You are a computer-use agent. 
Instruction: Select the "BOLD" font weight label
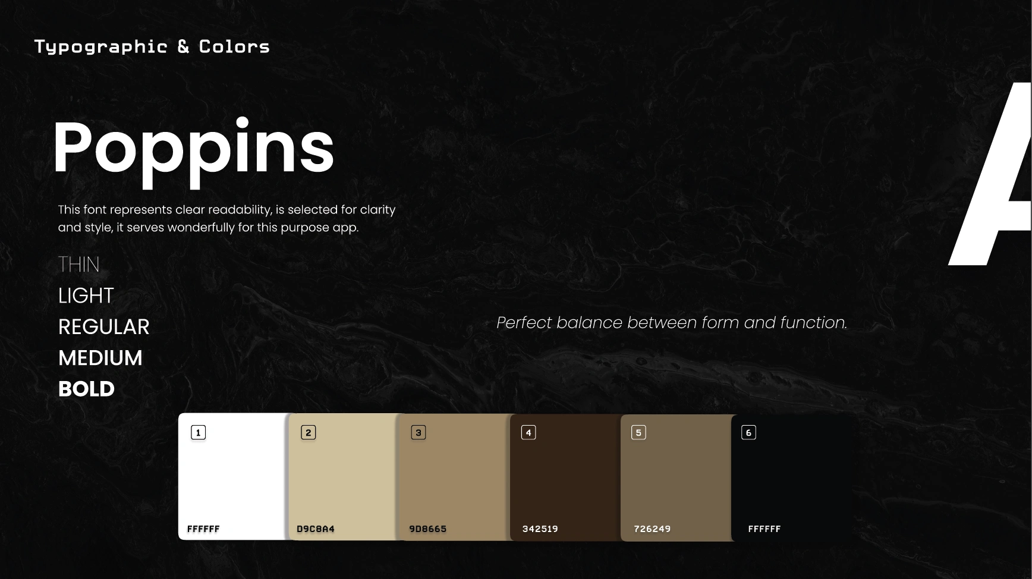[x=86, y=389]
